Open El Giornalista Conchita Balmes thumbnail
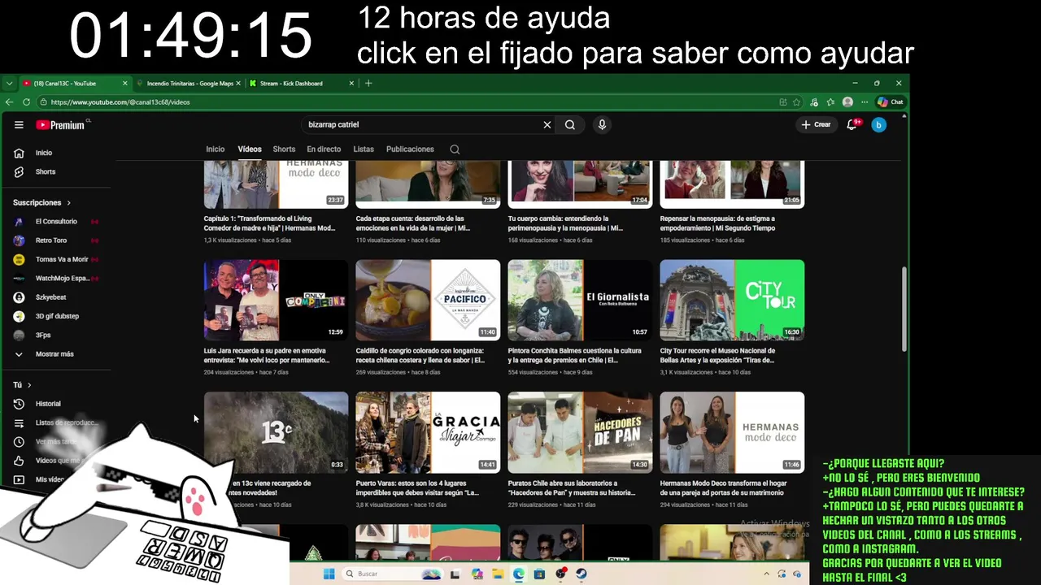This screenshot has width=1041, height=585. 580,300
